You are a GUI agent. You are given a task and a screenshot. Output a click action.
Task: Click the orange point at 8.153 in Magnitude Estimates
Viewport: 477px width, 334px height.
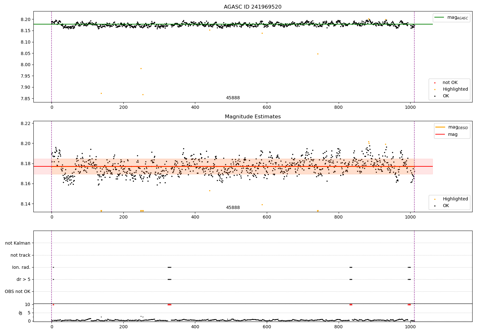(x=210, y=191)
